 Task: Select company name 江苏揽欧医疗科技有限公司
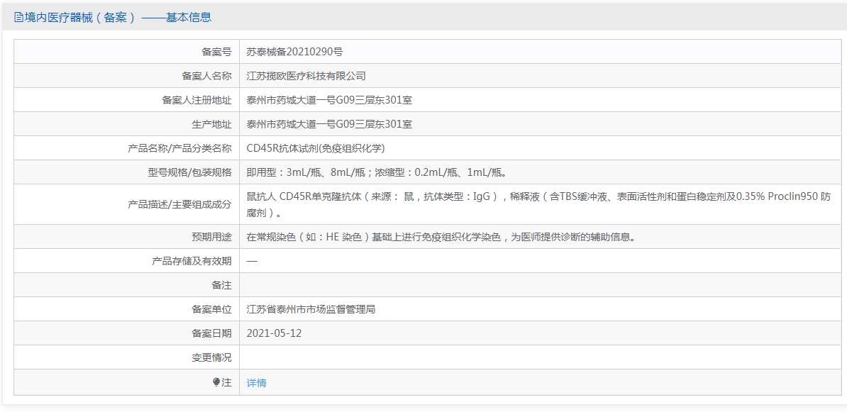306,76
